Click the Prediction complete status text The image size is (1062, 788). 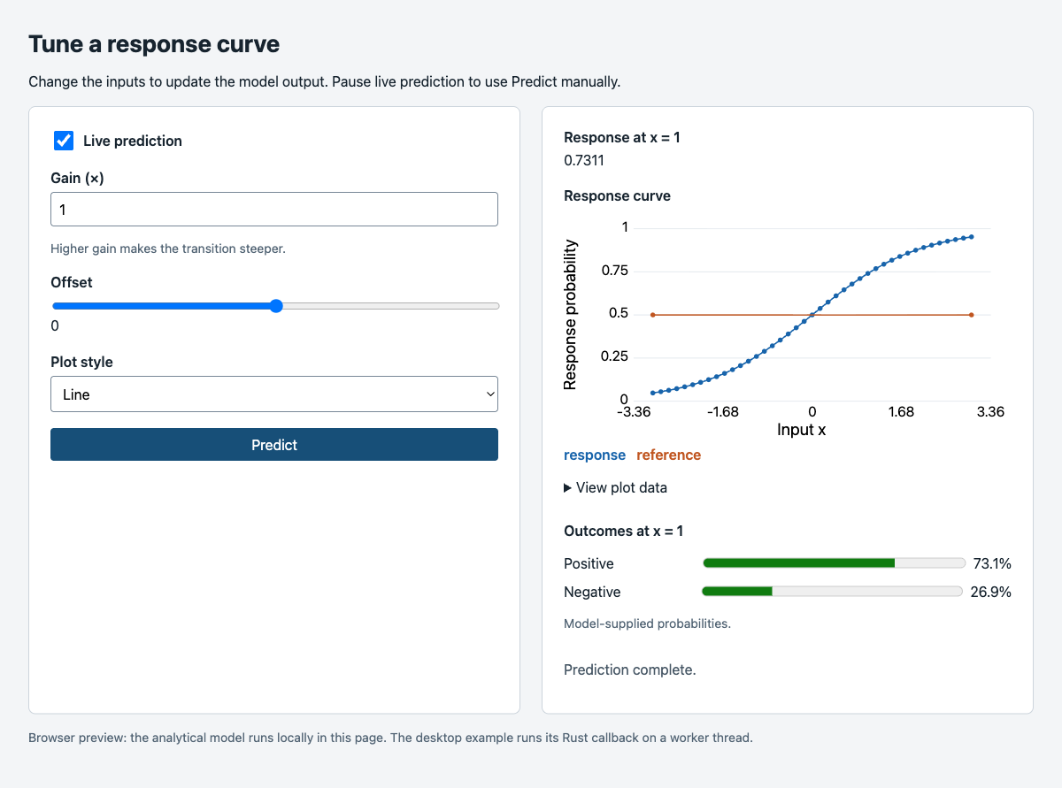click(x=630, y=669)
